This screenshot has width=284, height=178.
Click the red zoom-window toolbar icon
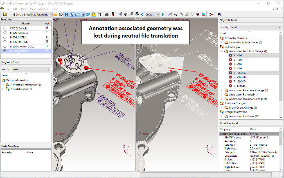pos(203,14)
